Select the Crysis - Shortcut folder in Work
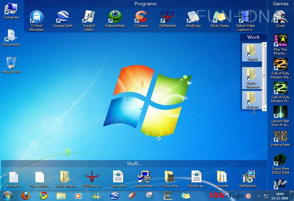The height and width of the screenshot is (201, 294). tap(252, 78)
